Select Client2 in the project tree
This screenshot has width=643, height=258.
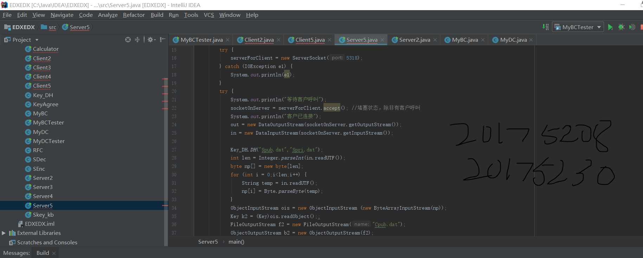point(42,58)
